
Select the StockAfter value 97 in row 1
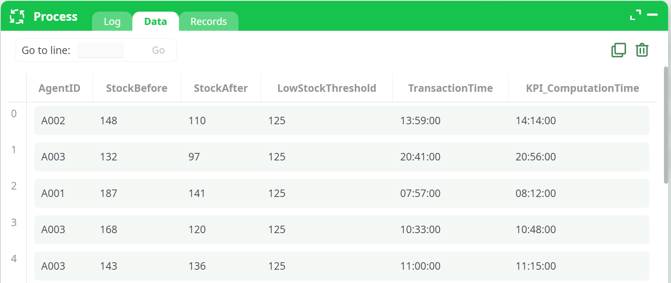(195, 157)
